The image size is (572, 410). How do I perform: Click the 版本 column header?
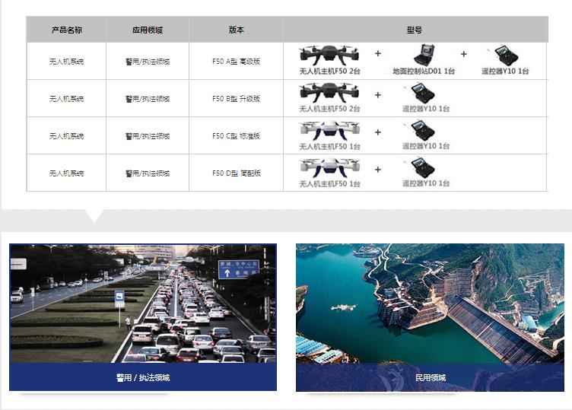(236, 30)
